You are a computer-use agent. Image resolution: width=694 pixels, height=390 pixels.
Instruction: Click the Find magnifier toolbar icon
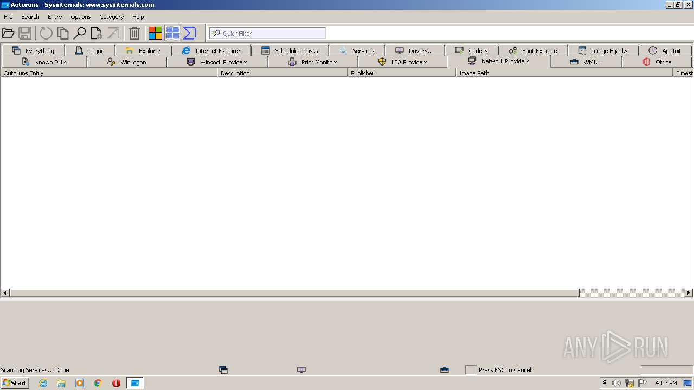pos(80,33)
